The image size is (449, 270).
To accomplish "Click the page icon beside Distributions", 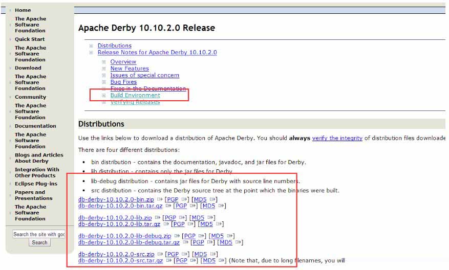I will coord(91,46).
